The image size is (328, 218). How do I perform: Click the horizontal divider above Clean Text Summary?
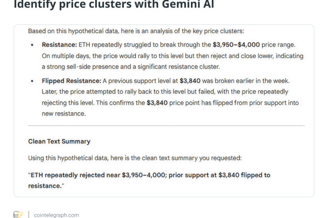[166, 126]
